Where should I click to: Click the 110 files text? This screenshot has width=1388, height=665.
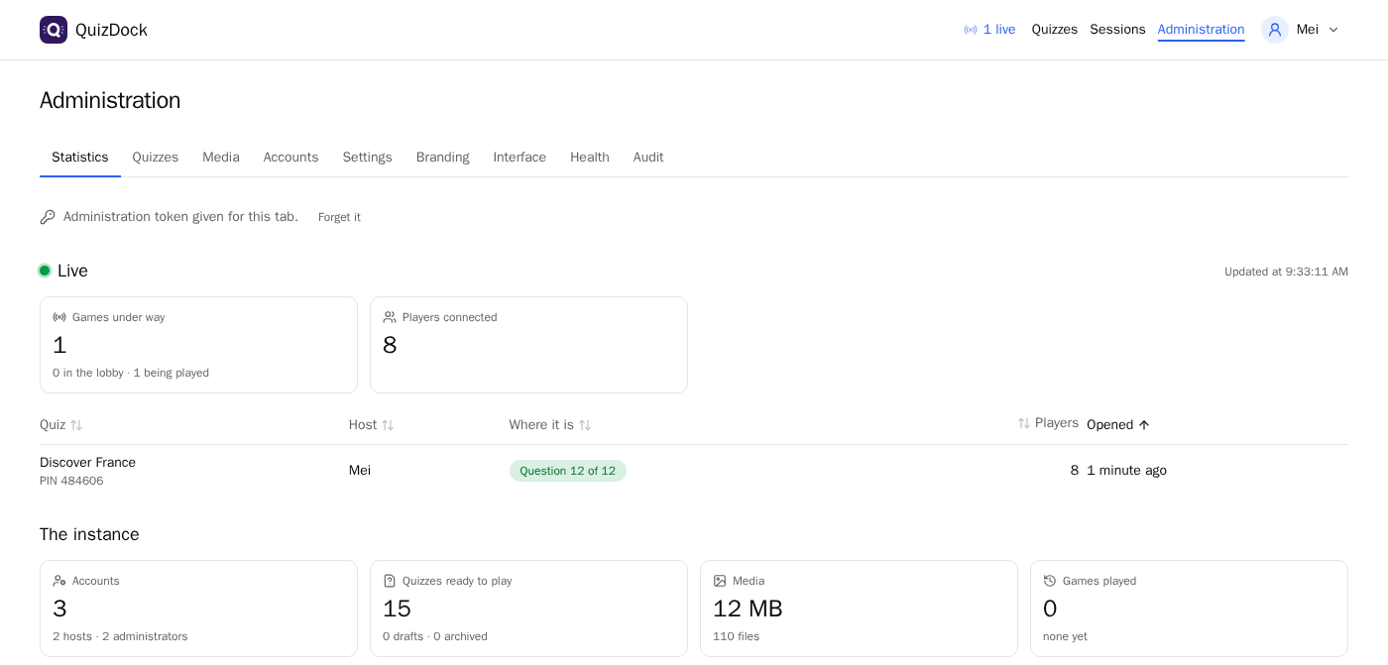click(736, 636)
